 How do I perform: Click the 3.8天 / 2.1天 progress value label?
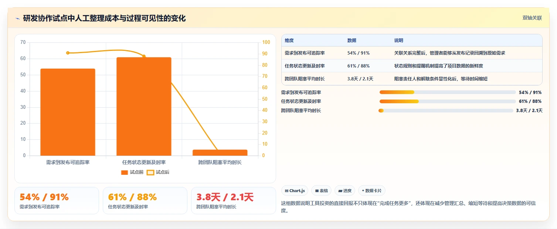[529, 111]
